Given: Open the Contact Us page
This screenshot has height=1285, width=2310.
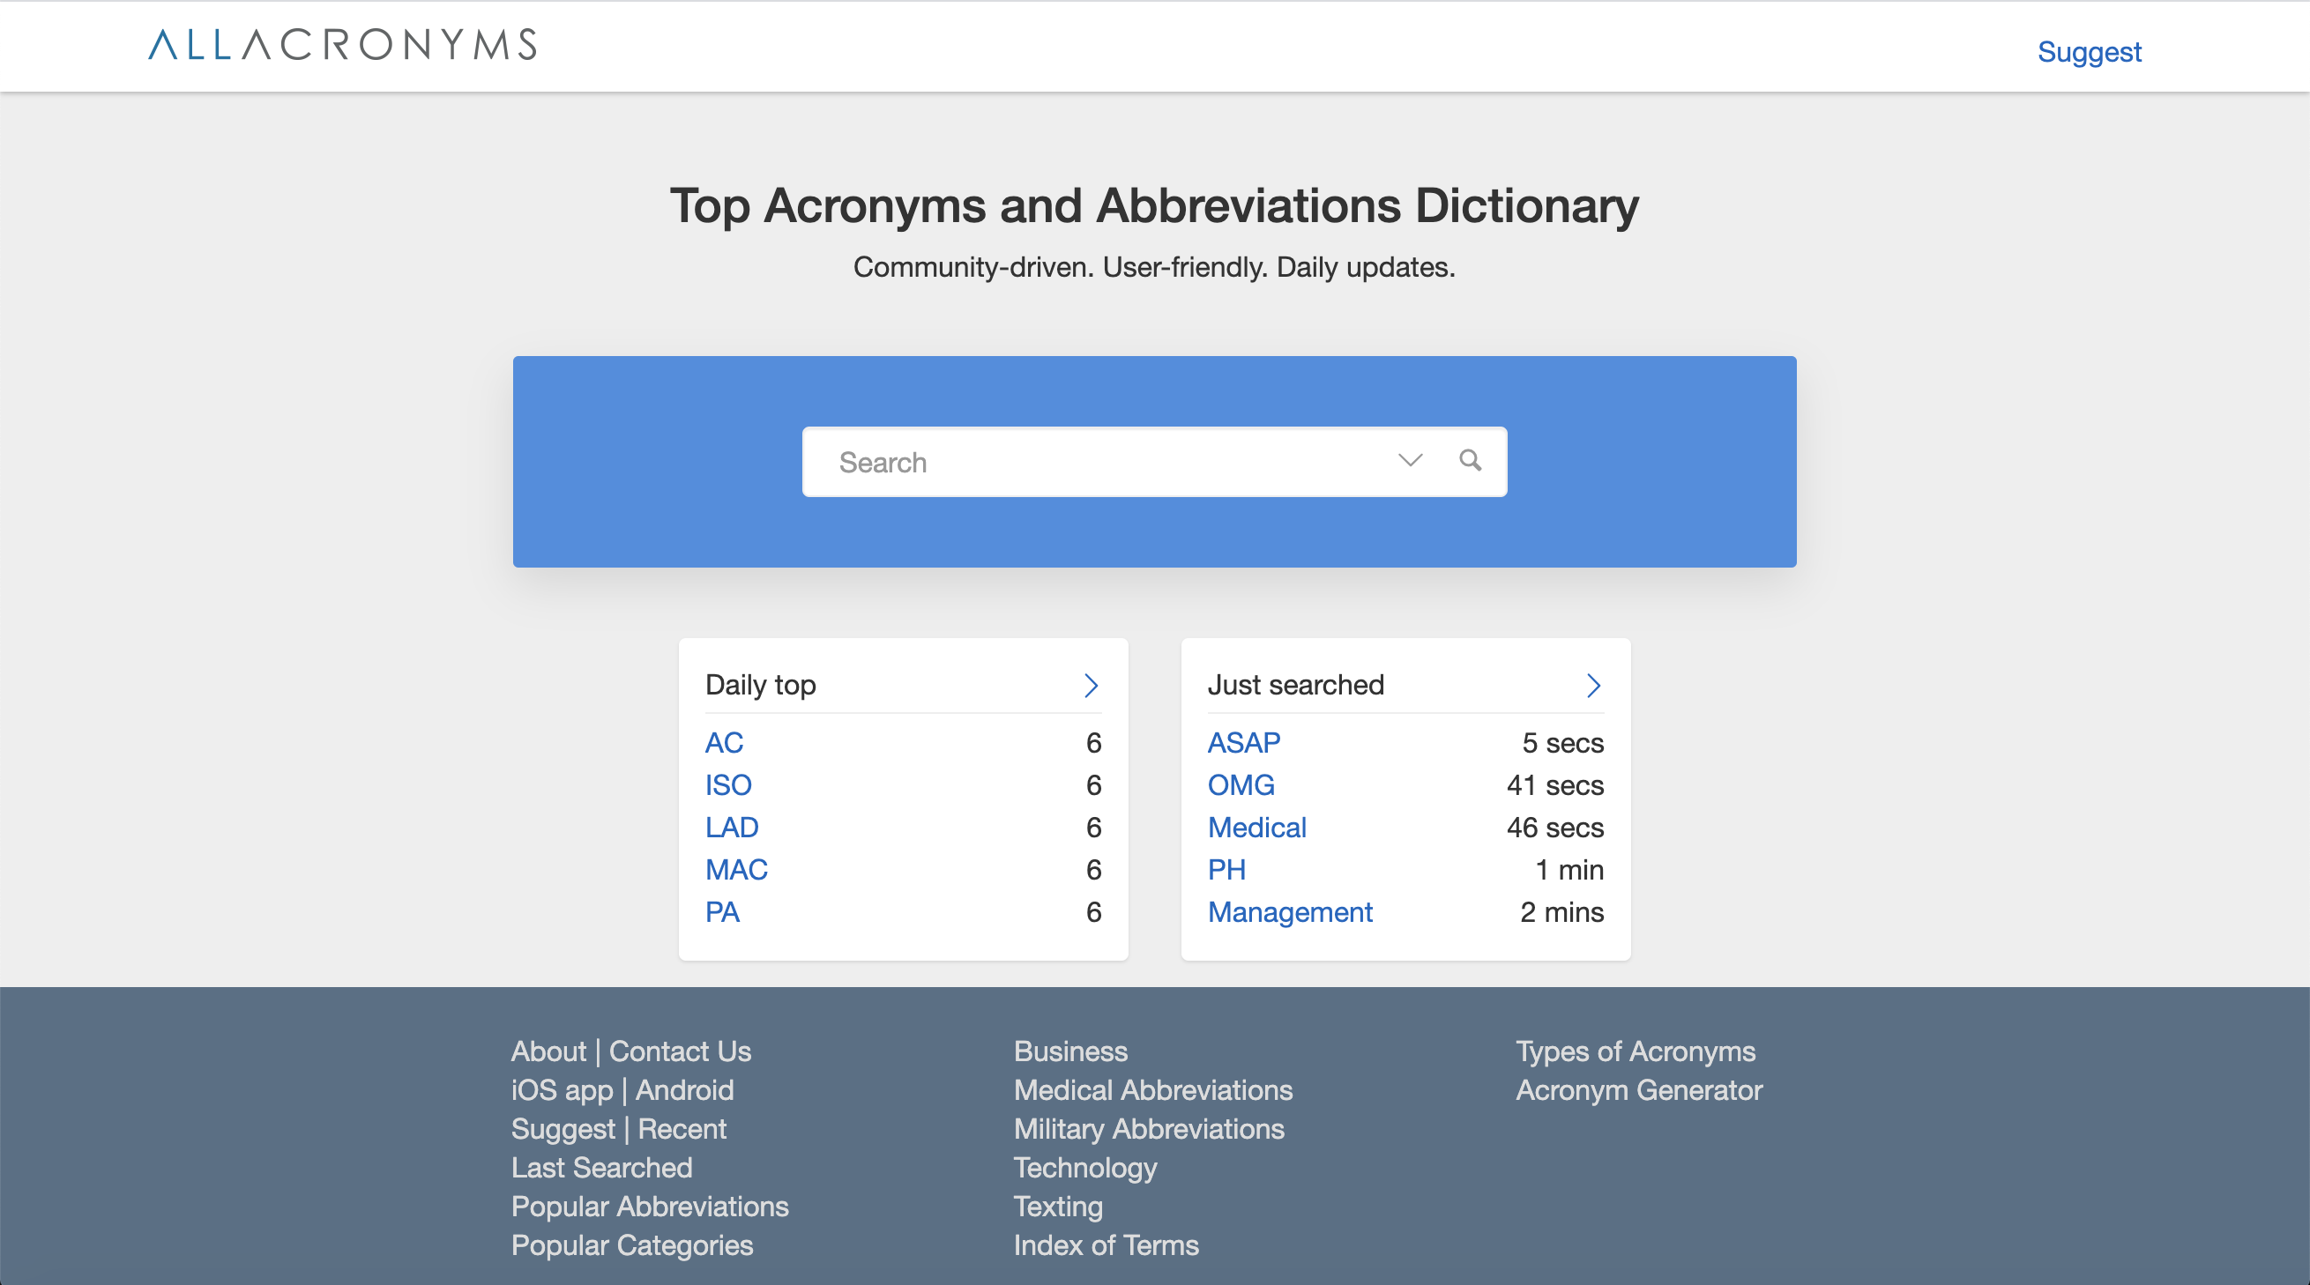Looking at the screenshot, I should pyautogui.click(x=679, y=1051).
